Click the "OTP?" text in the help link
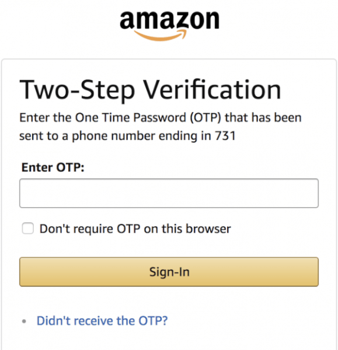Viewport: 338px width, 350px height. pyautogui.click(x=153, y=321)
